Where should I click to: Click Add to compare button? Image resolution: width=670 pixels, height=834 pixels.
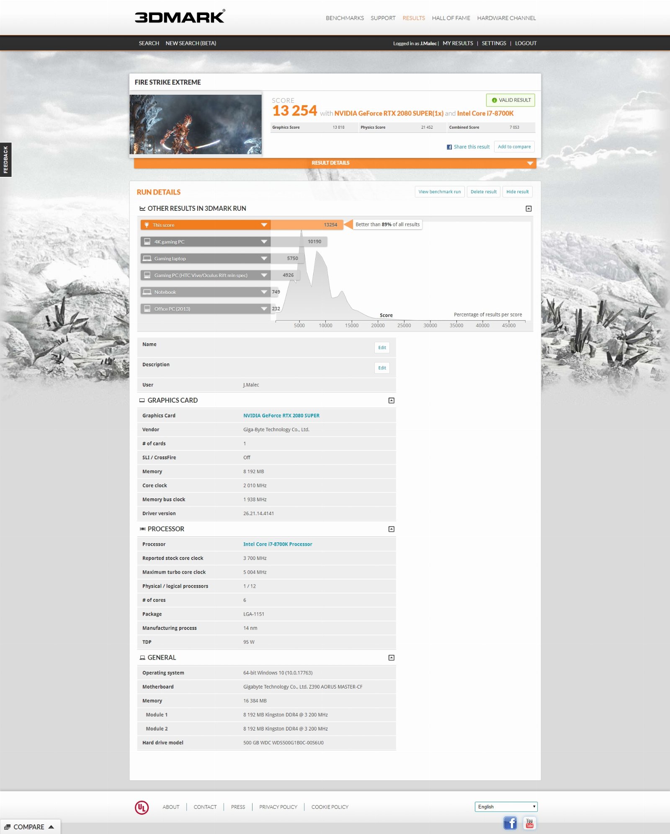coord(514,147)
